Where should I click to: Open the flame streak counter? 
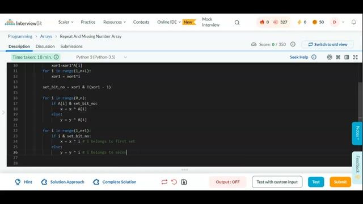point(264,22)
